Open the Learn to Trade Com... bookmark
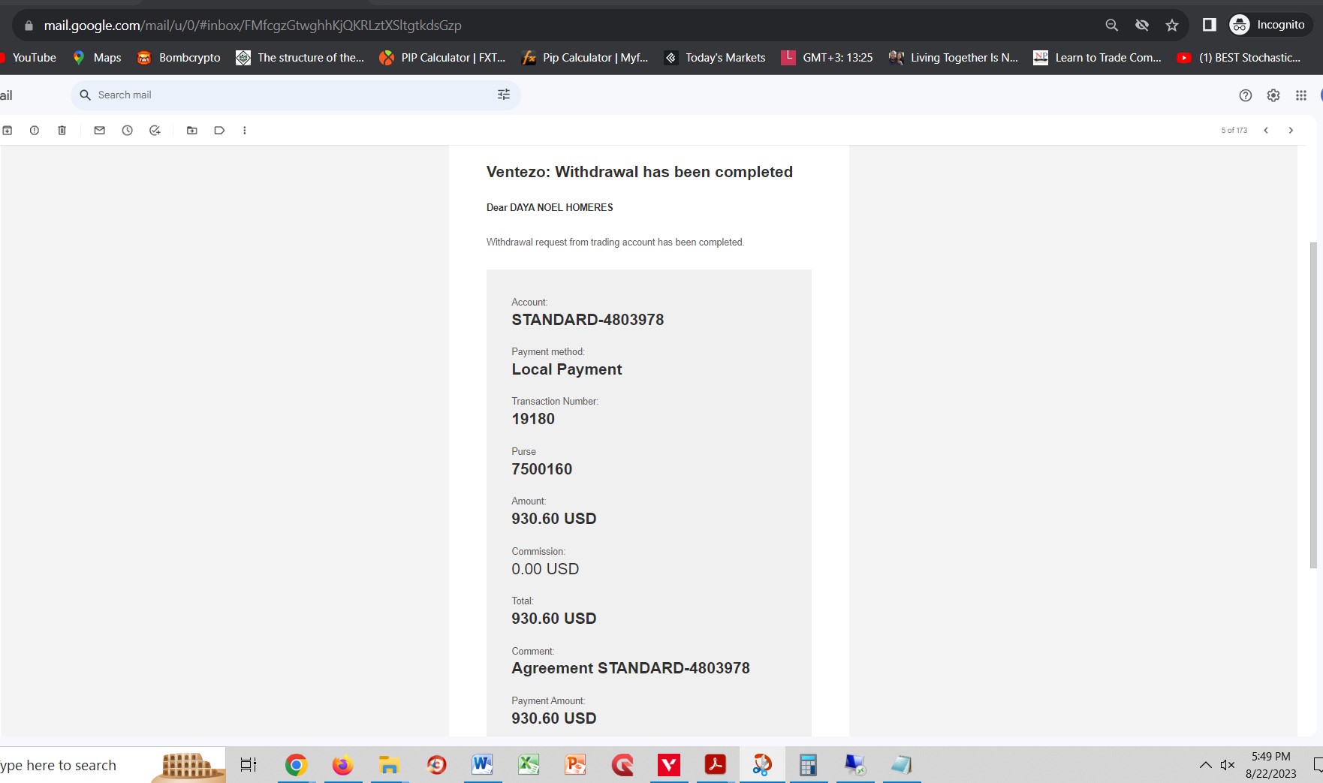Image resolution: width=1323 pixels, height=783 pixels. [x=1097, y=58]
